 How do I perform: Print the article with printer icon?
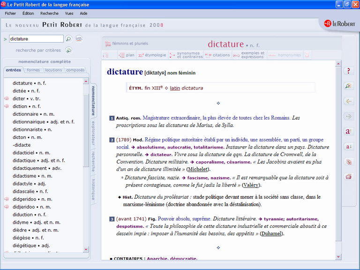[349, 177]
